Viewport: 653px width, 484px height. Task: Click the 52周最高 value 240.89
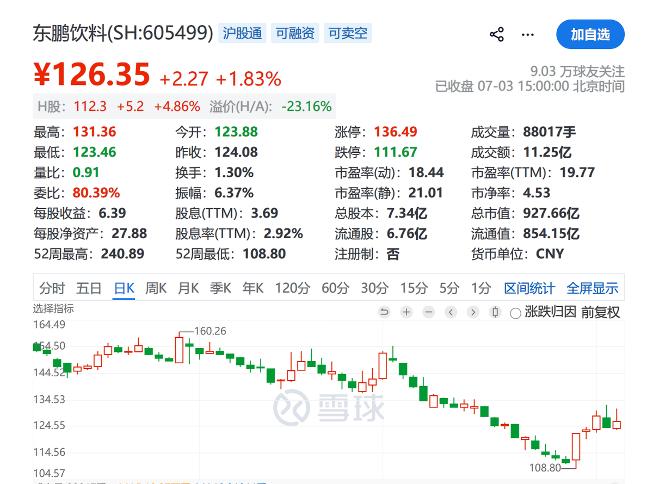(x=122, y=253)
